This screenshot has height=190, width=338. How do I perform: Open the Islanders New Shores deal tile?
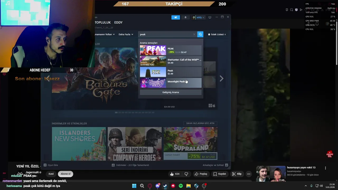pyautogui.click(x=79, y=144)
